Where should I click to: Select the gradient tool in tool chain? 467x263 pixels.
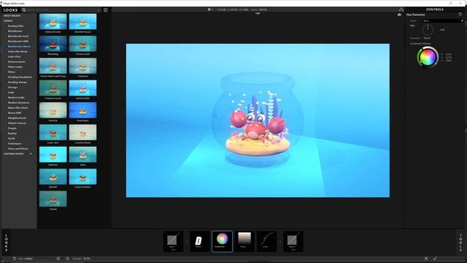click(244, 241)
